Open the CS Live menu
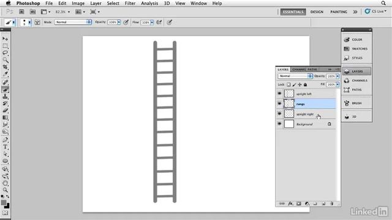The image size is (392, 220). coord(375,12)
